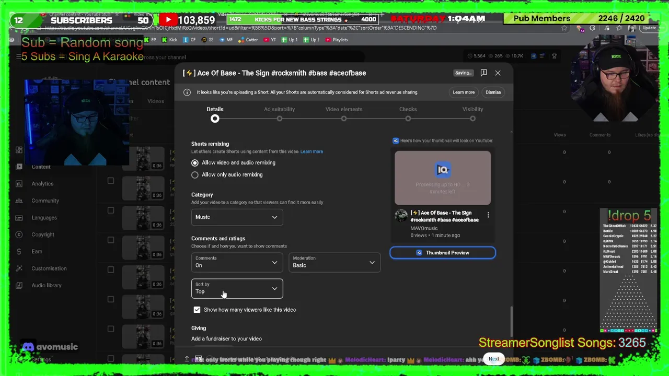The height and width of the screenshot is (376, 669).
Task: Click the send feedback icon in dialog header
Action: pyautogui.click(x=483, y=73)
